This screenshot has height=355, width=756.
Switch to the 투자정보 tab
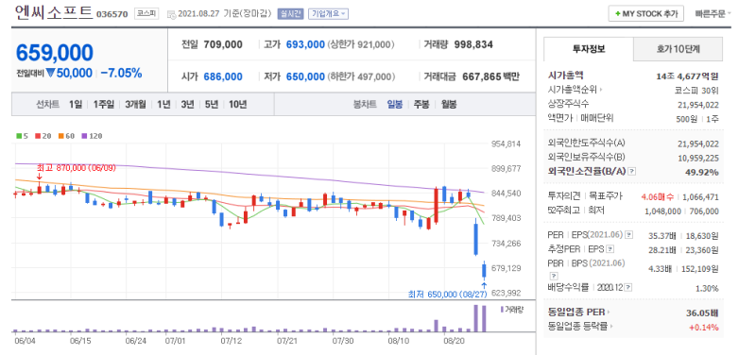pyautogui.click(x=589, y=49)
